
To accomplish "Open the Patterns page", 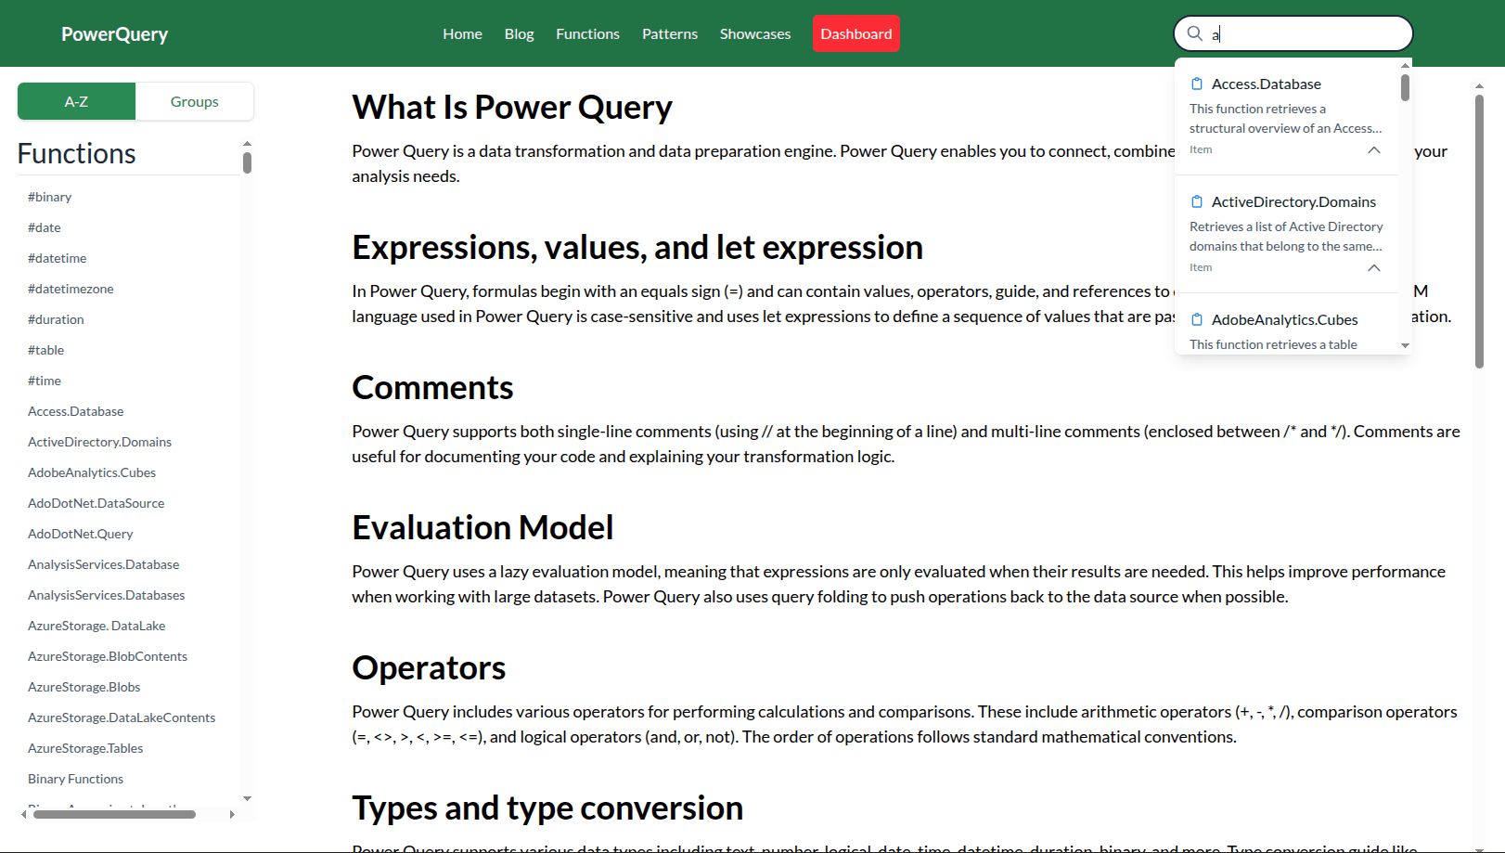I will coord(669,33).
